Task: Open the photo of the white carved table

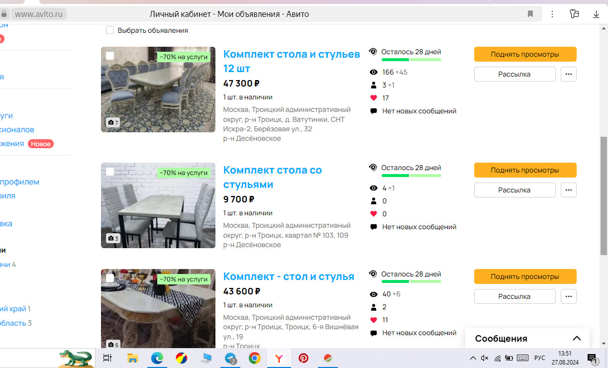Action: (x=158, y=308)
